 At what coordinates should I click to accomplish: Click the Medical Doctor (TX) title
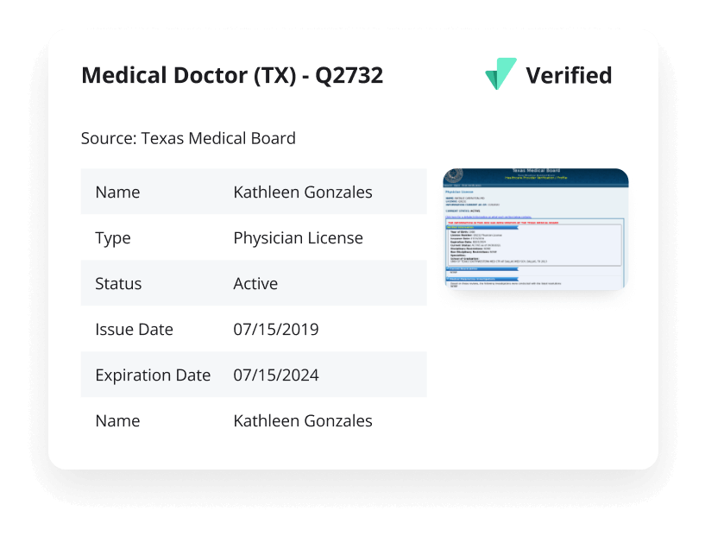[189, 75]
